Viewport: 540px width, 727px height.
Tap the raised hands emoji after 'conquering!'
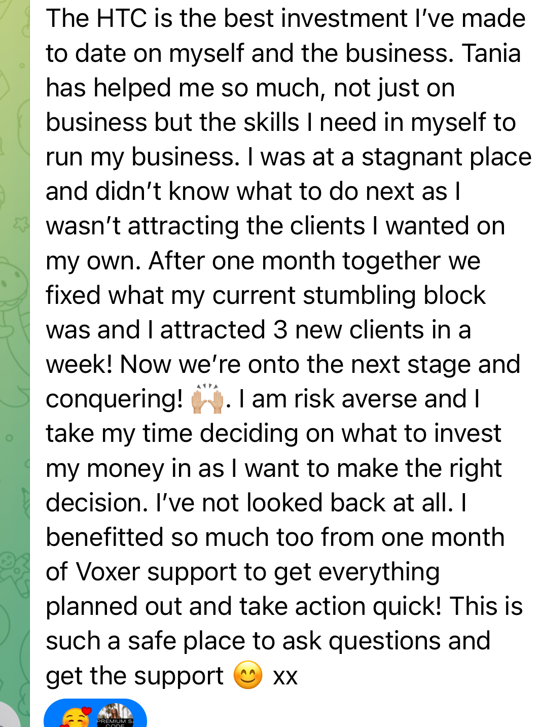(207, 399)
